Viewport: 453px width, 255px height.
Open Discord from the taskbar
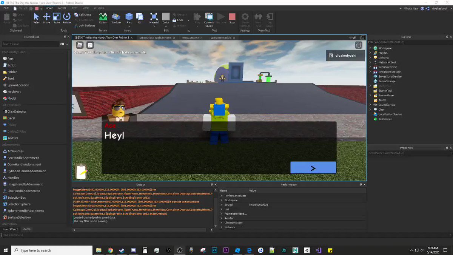133,250
